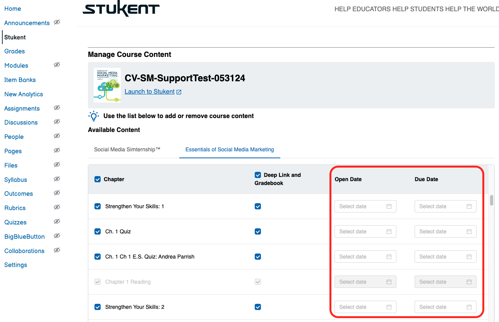Open Item Banks navigation item
The height and width of the screenshot is (322, 499).
pyautogui.click(x=20, y=80)
